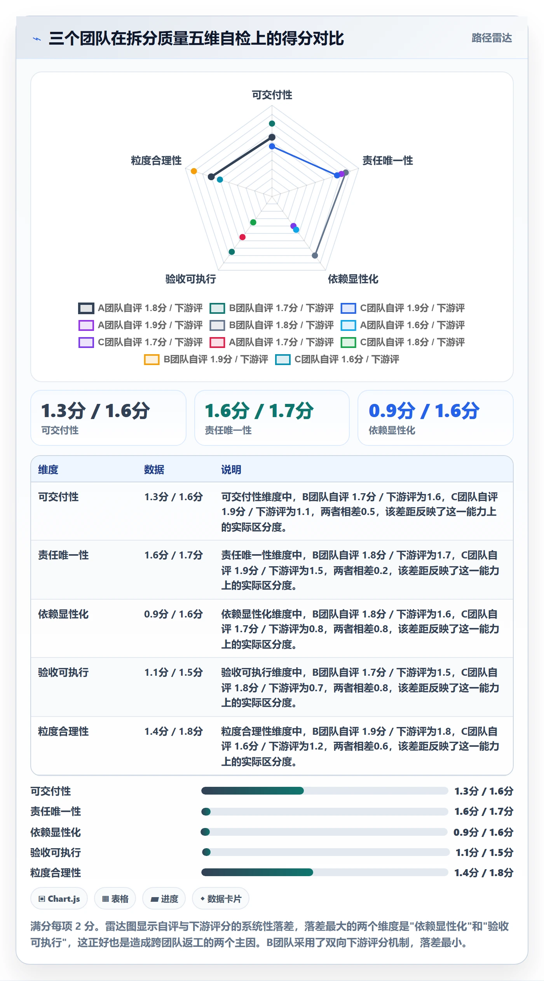Click the "责任唯一性" radar axis label

coord(388,161)
